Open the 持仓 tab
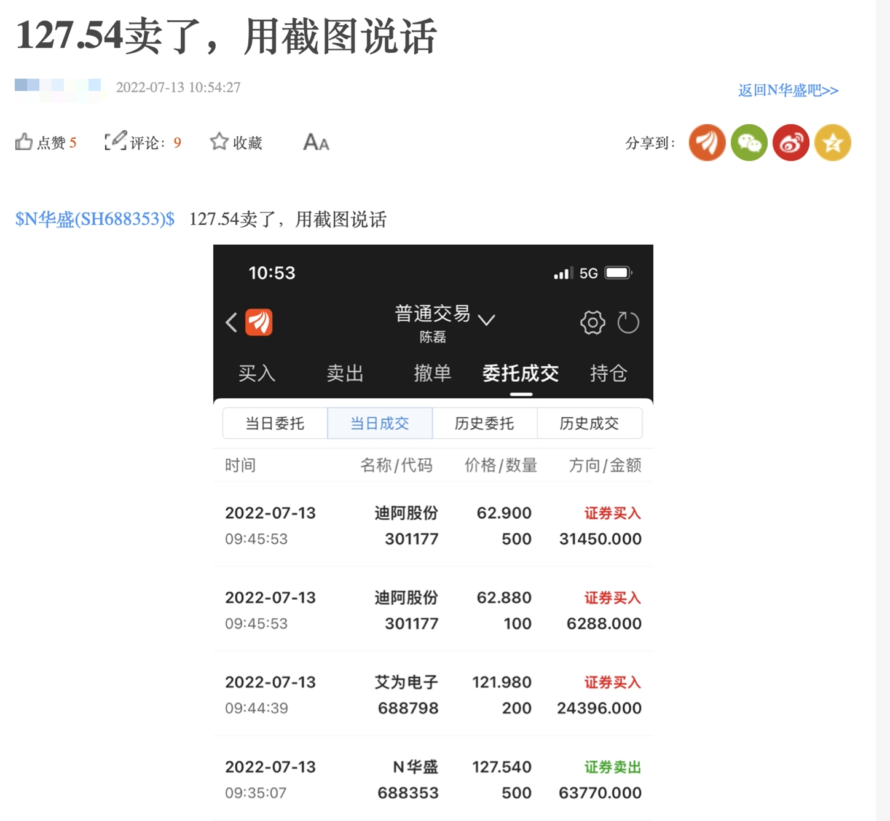 608,373
